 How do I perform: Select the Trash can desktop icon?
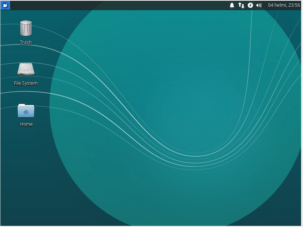26,29
